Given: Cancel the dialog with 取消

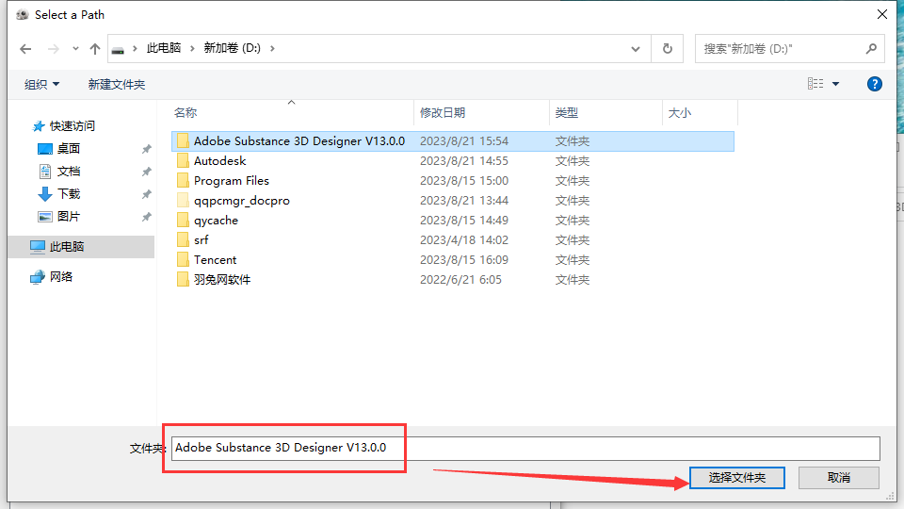Looking at the screenshot, I should click(839, 478).
